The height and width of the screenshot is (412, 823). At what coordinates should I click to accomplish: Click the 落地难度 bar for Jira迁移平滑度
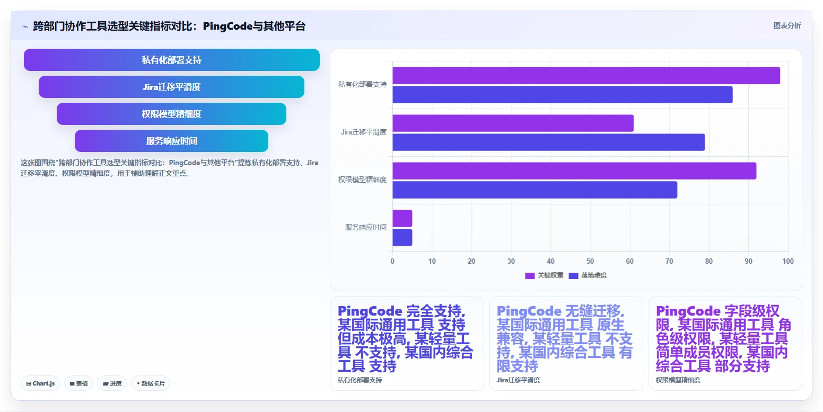click(548, 142)
